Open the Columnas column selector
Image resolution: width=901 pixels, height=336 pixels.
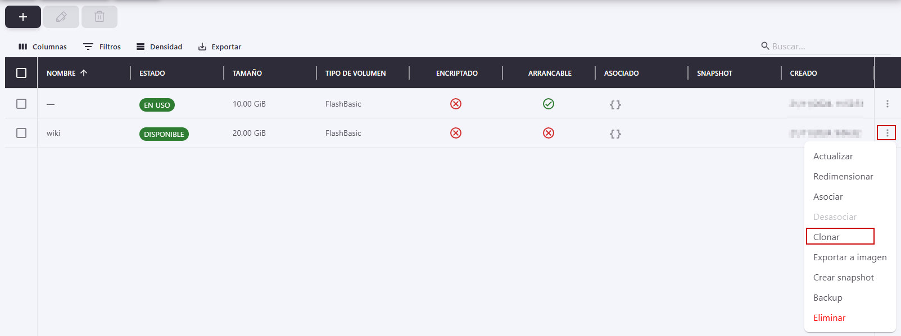coord(43,47)
